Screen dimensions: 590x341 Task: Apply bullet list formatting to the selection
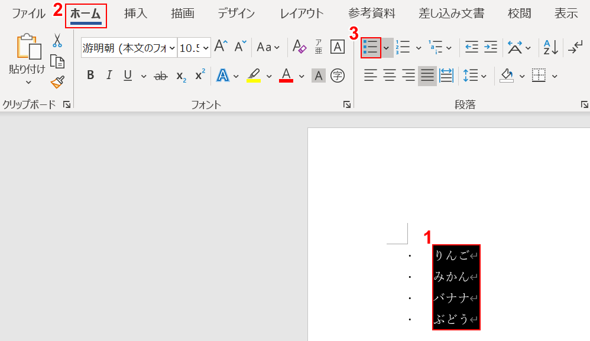click(x=371, y=47)
